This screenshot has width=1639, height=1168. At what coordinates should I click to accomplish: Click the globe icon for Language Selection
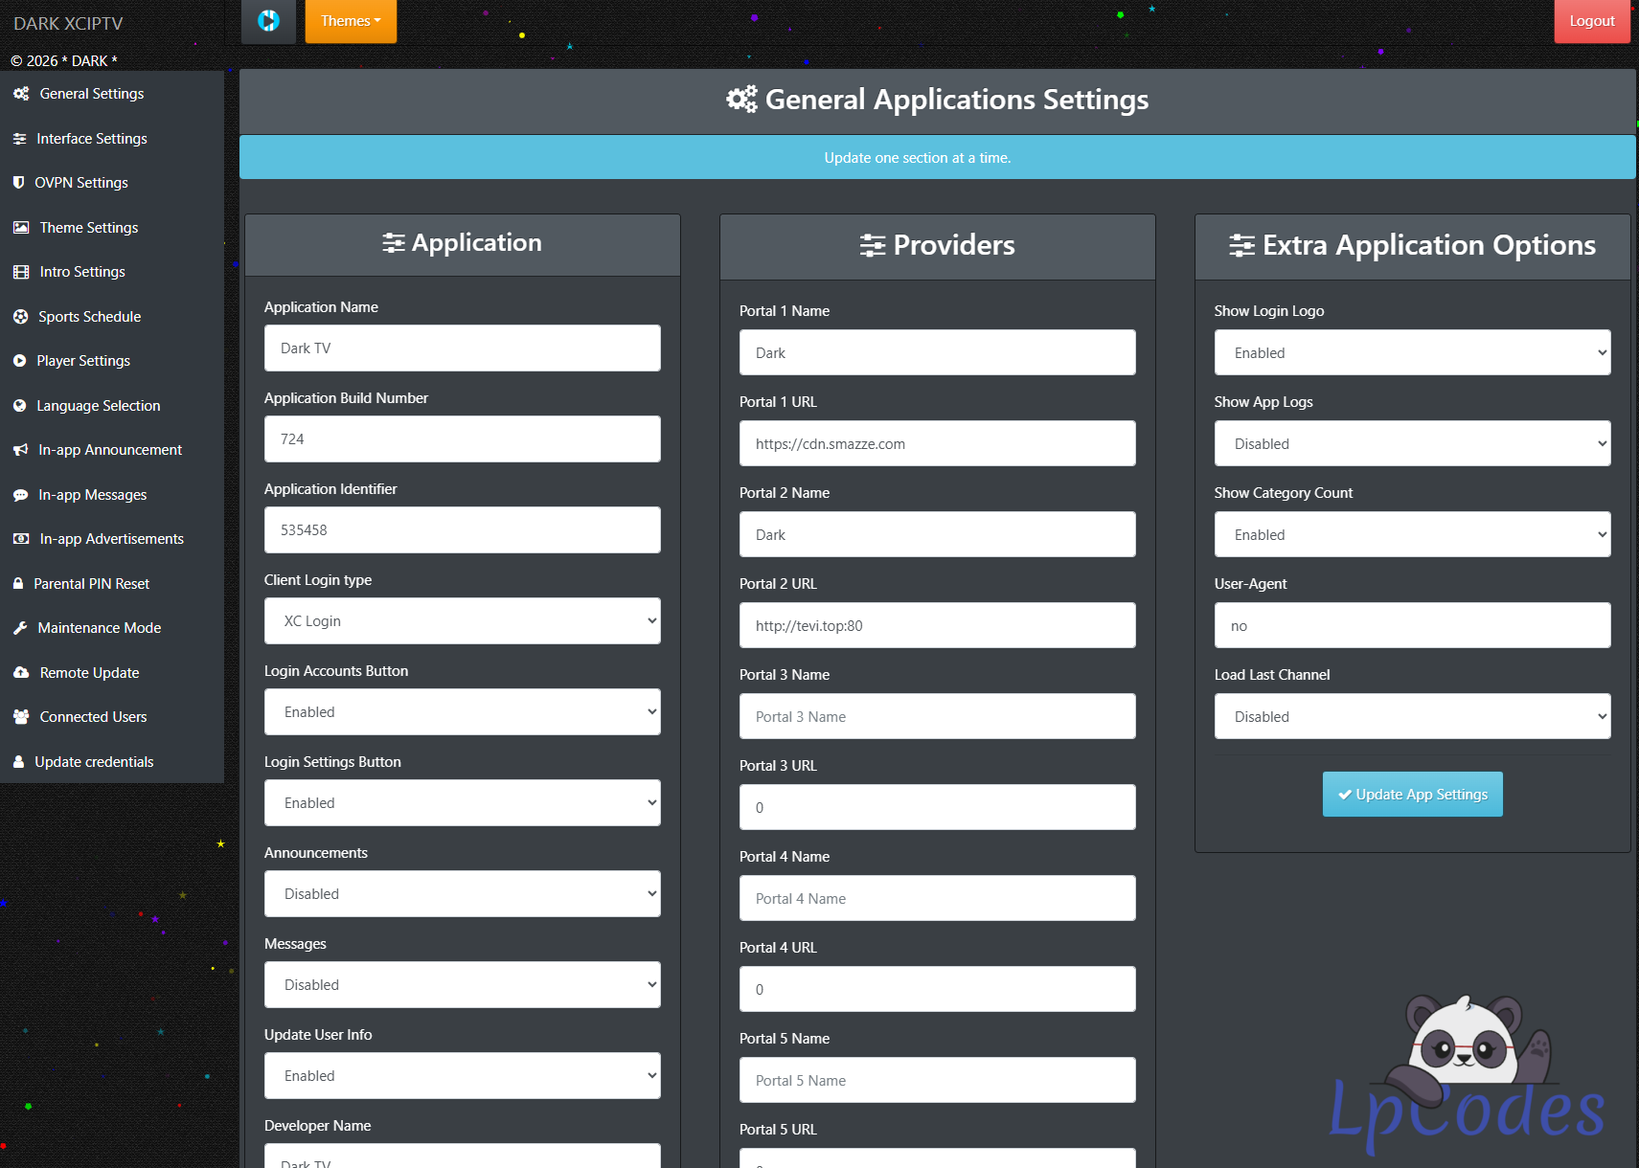(x=19, y=406)
